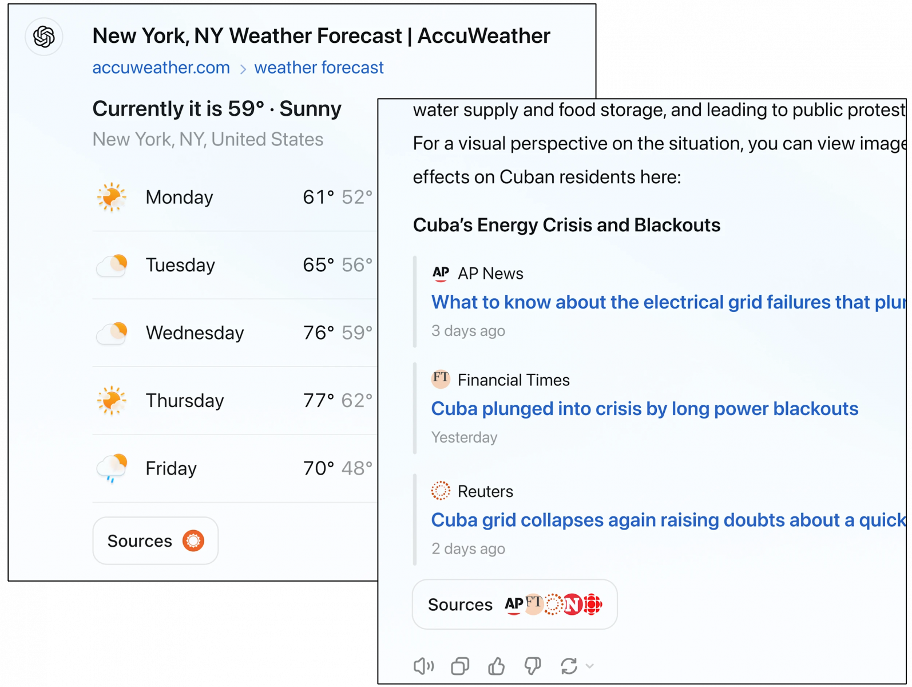This screenshot has height=687, width=912.
Task: Click the read aloud speaker icon
Action: [x=423, y=666]
